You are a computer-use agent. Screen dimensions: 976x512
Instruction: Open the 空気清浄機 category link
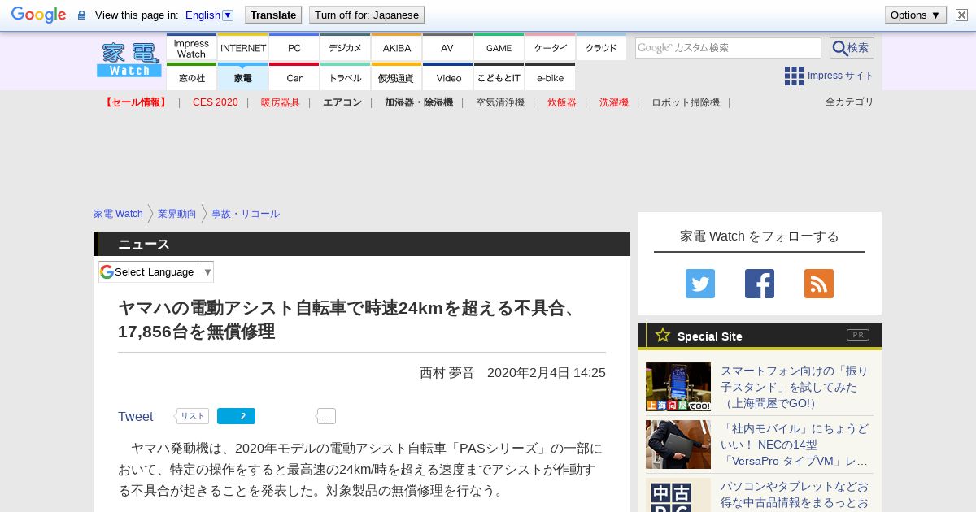(500, 102)
